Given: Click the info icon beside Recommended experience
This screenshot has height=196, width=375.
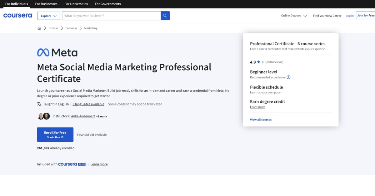Looking at the screenshot, I should point(288,77).
